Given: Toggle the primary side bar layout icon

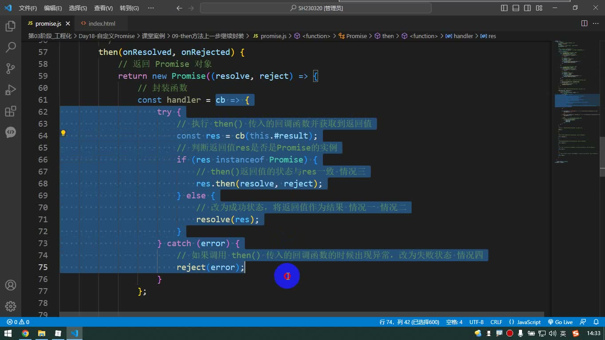Looking at the screenshot, I should 504,8.
